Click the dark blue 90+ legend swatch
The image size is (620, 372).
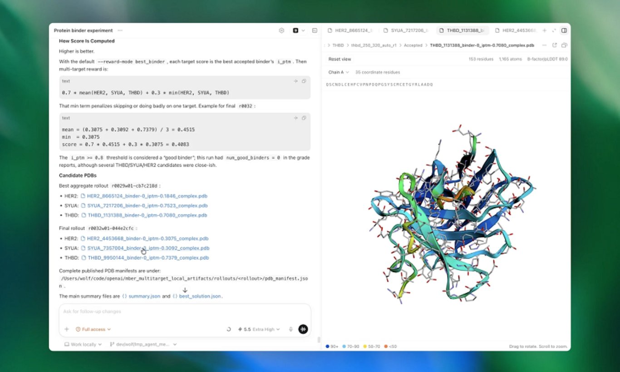(328, 347)
